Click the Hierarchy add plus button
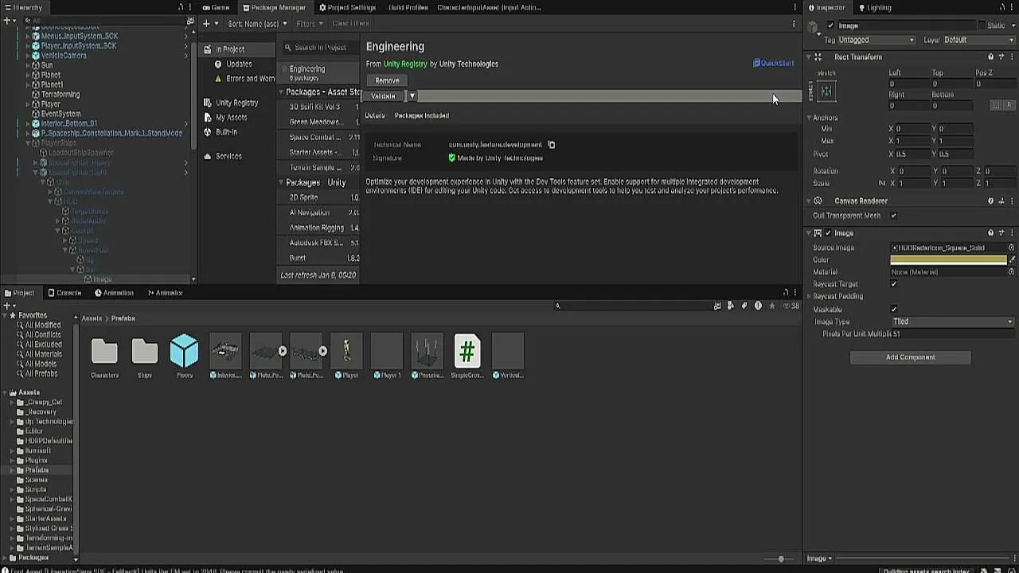The width and height of the screenshot is (1019, 573). pos(7,20)
